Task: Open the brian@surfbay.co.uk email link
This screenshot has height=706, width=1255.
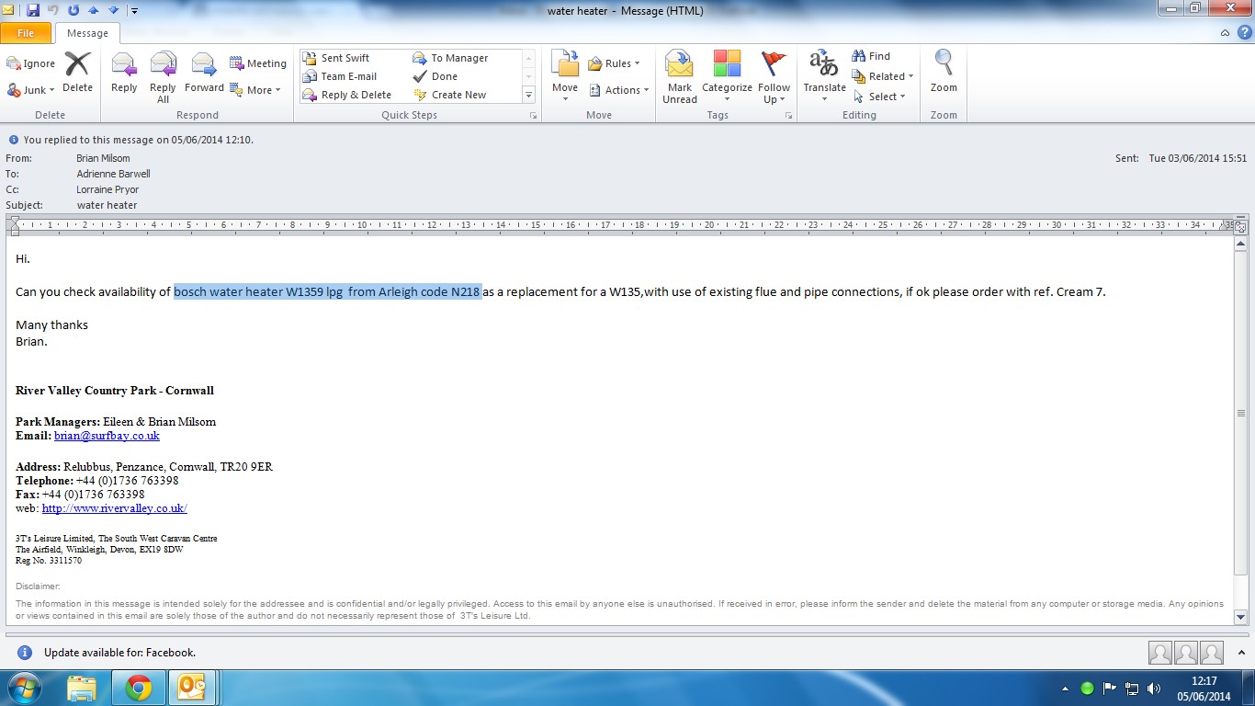Action: tap(107, 436)
